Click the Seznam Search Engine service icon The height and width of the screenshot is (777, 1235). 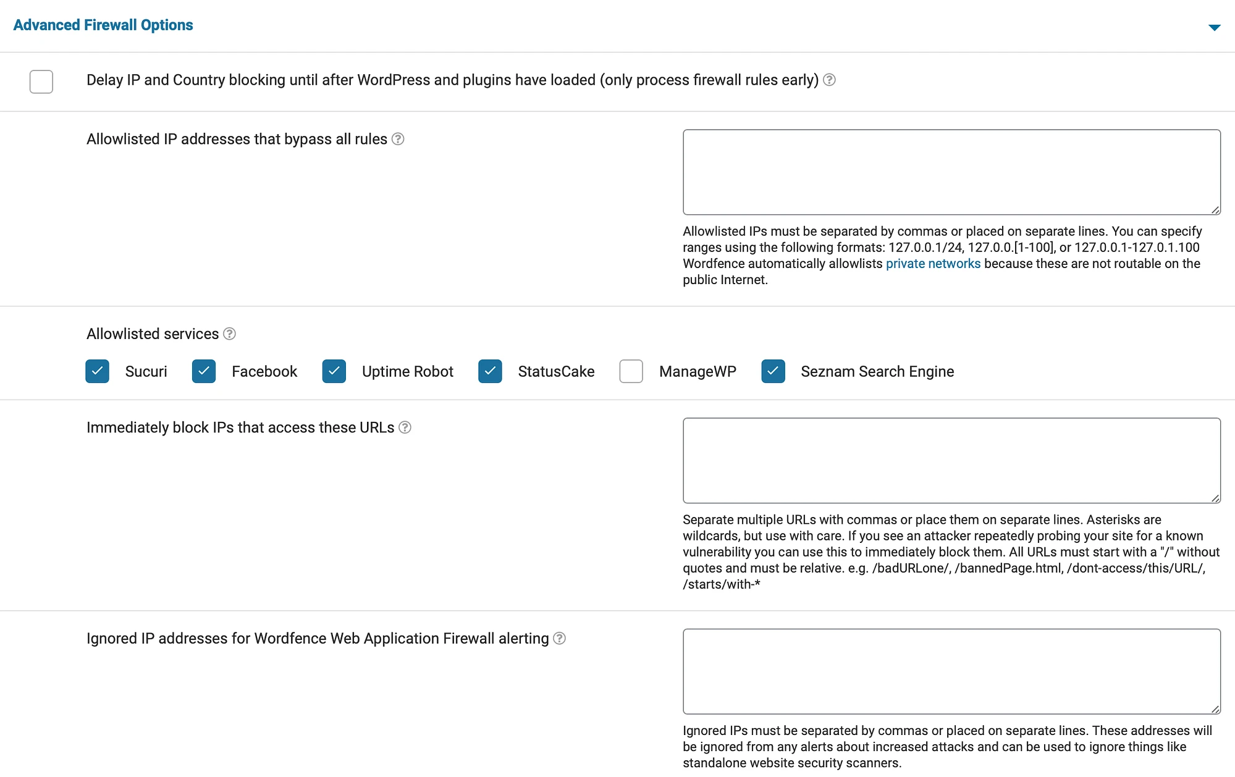pyautogui.click(x=773, y=371)
